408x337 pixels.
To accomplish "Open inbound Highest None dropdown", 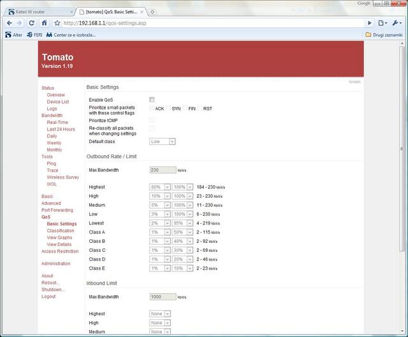I will 160,313.
